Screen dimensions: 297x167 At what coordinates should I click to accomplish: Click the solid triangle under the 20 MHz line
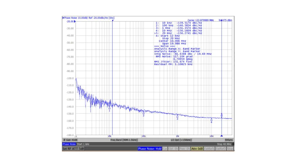pos(222,136)
